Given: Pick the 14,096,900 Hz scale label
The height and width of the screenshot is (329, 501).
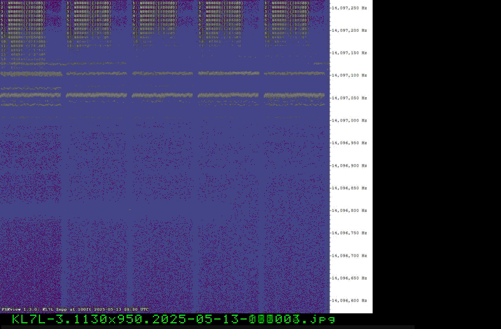Looking at the screenshot, I should pos(349,165).
